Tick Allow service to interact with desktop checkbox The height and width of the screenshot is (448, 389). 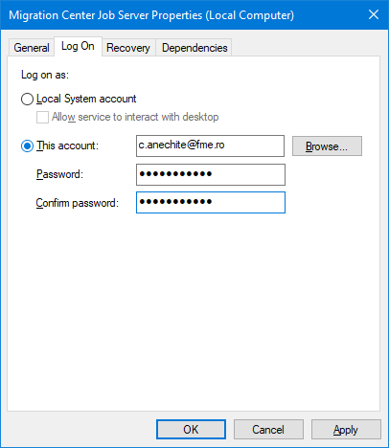42,117
